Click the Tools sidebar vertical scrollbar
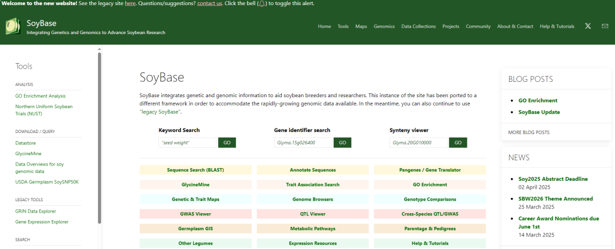Screen dimensions: 615x249 (100, 138)
